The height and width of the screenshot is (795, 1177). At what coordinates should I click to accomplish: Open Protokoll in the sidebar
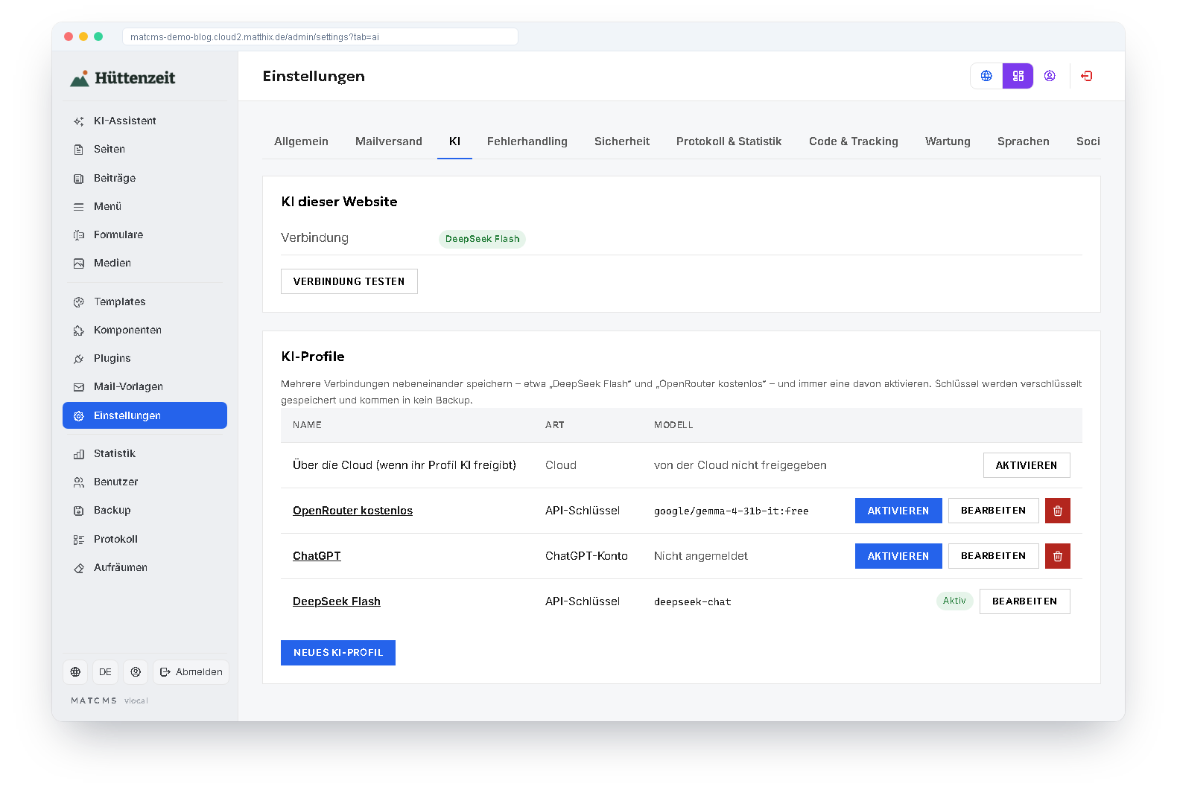pos(145,539)
